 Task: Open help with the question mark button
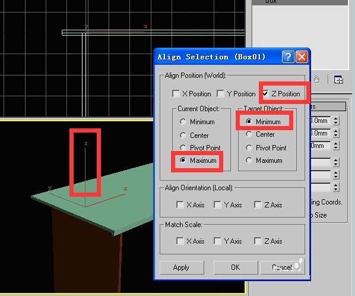click(x=288, y=56)
